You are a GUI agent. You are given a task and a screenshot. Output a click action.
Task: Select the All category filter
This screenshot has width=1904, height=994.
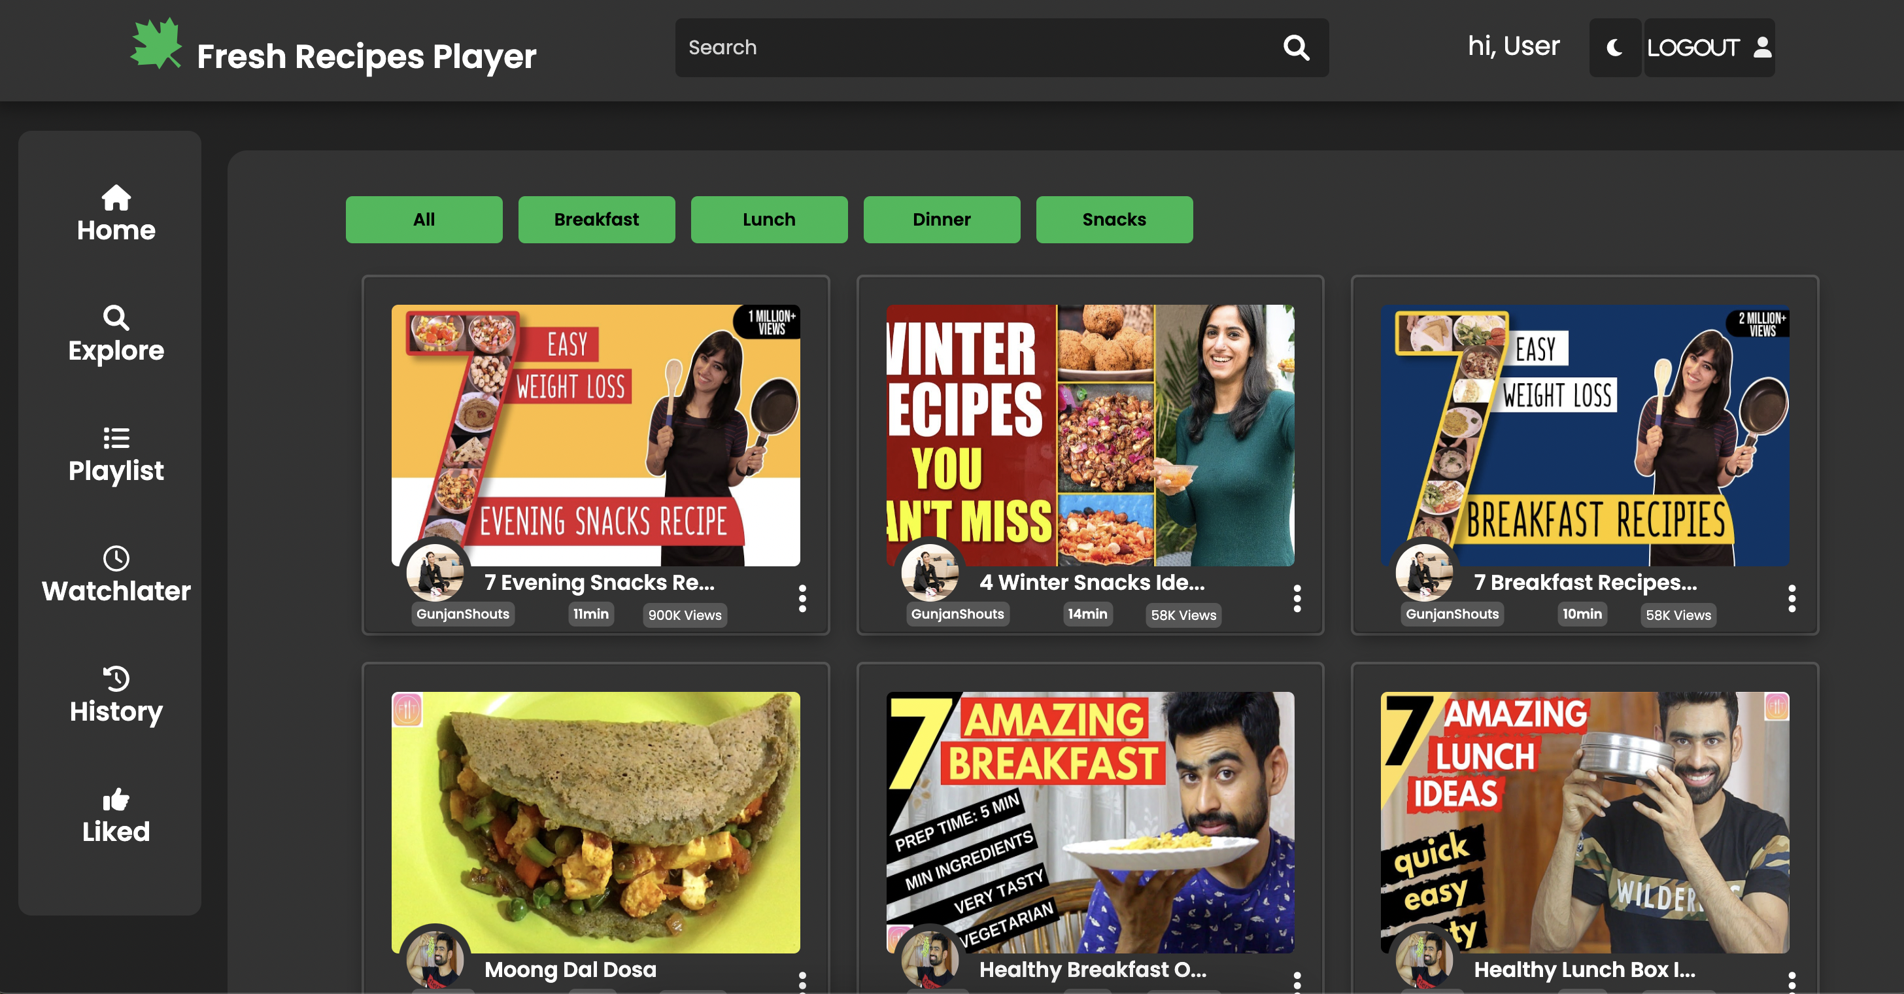[x=424, y=220]
